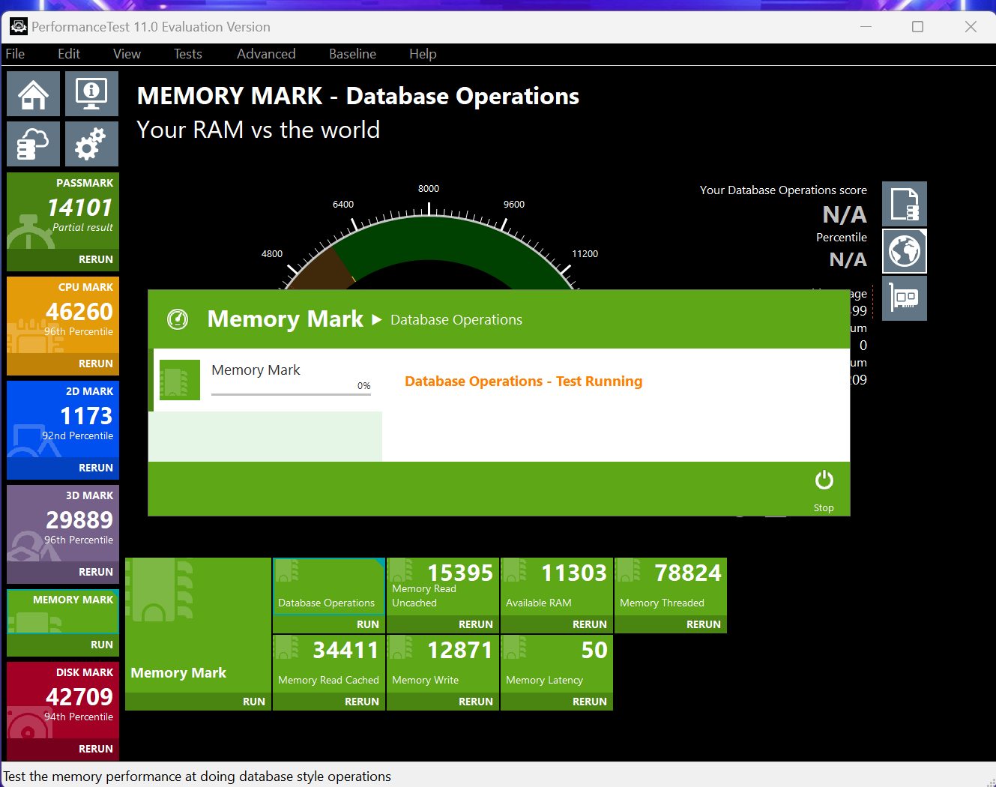Click the hardware card component icon
Screen dimensions: 996x787
905,298
